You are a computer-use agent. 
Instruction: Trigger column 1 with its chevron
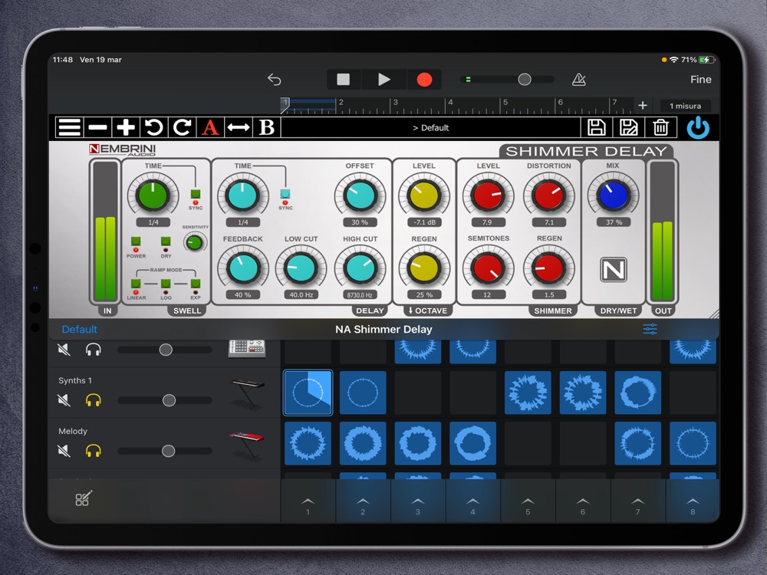308,502
